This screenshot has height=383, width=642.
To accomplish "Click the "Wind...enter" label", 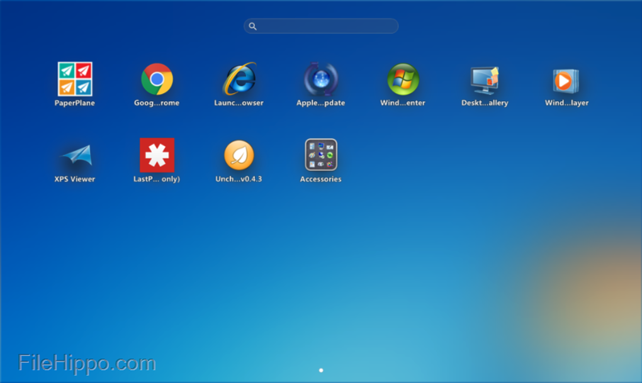I will click(x=403, y=103).
